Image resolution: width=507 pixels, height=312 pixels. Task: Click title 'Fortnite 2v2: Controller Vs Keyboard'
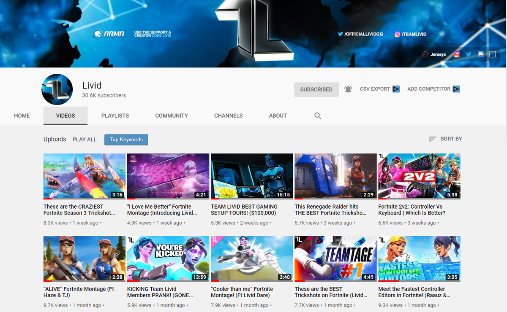(412, 210)
